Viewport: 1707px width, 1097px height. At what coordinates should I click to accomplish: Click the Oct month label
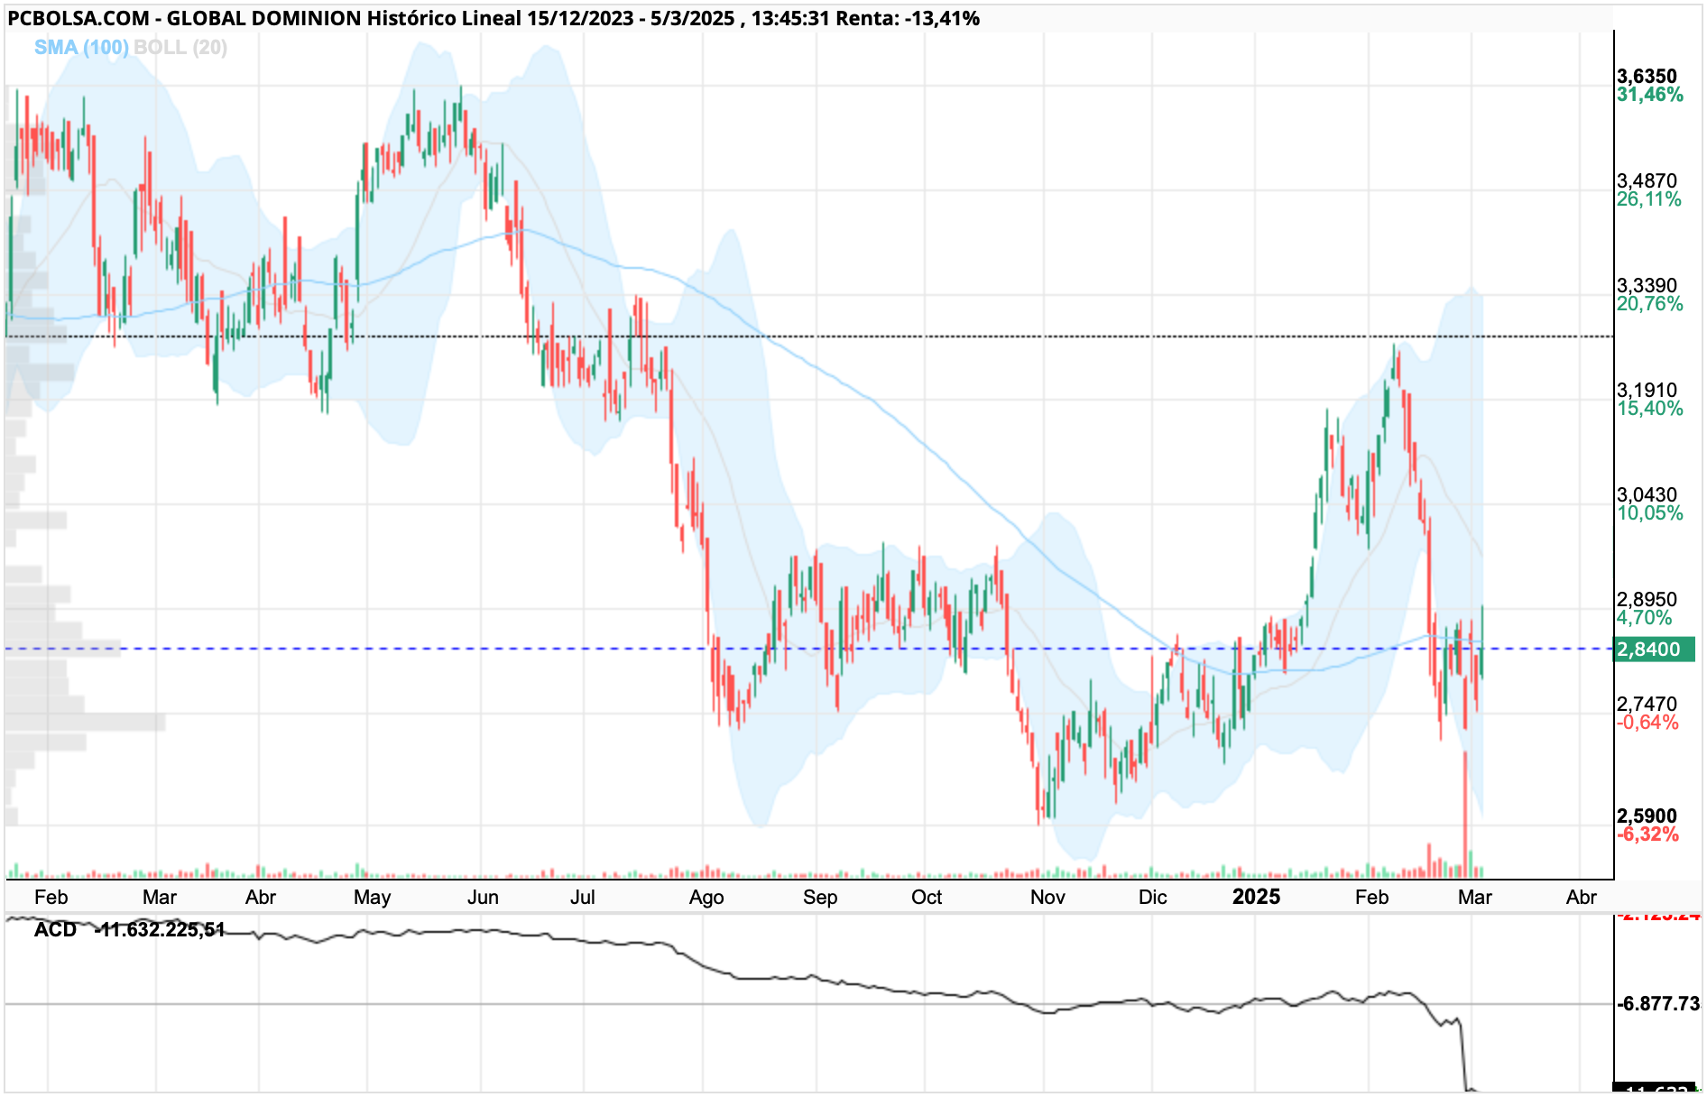click(x=927, y=897)
